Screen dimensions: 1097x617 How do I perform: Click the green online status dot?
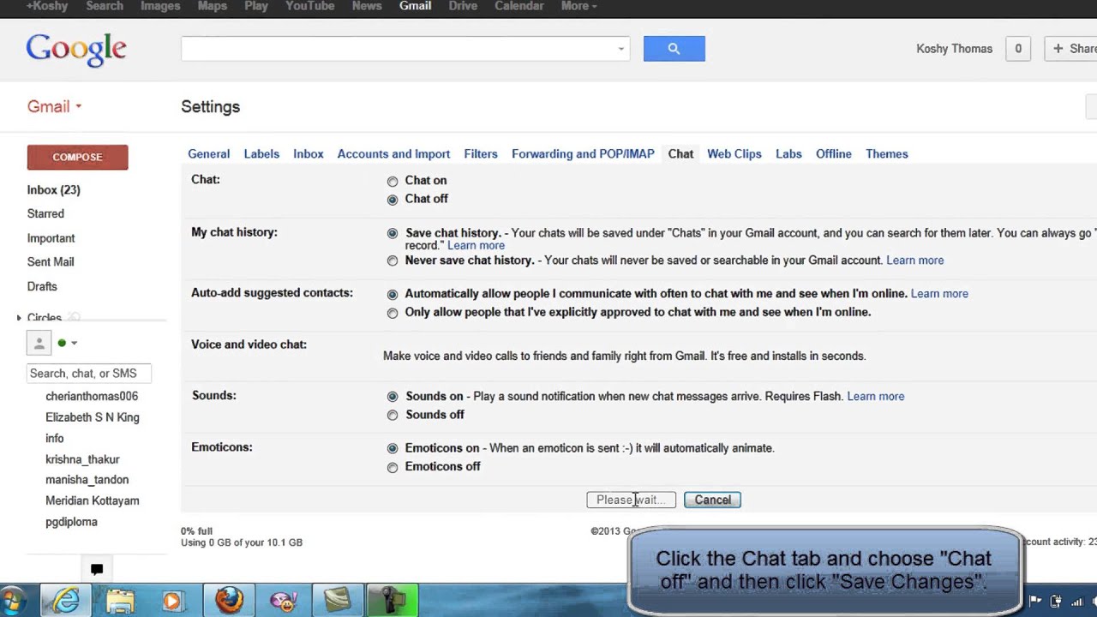62,343
